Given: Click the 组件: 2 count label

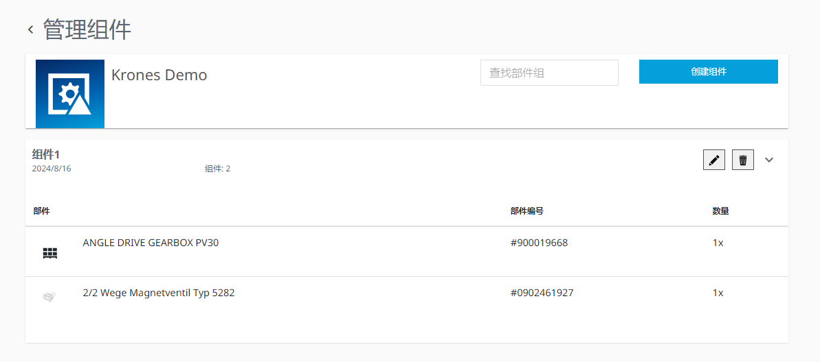Looking at the screenshot, I should (x=217, y=169).
